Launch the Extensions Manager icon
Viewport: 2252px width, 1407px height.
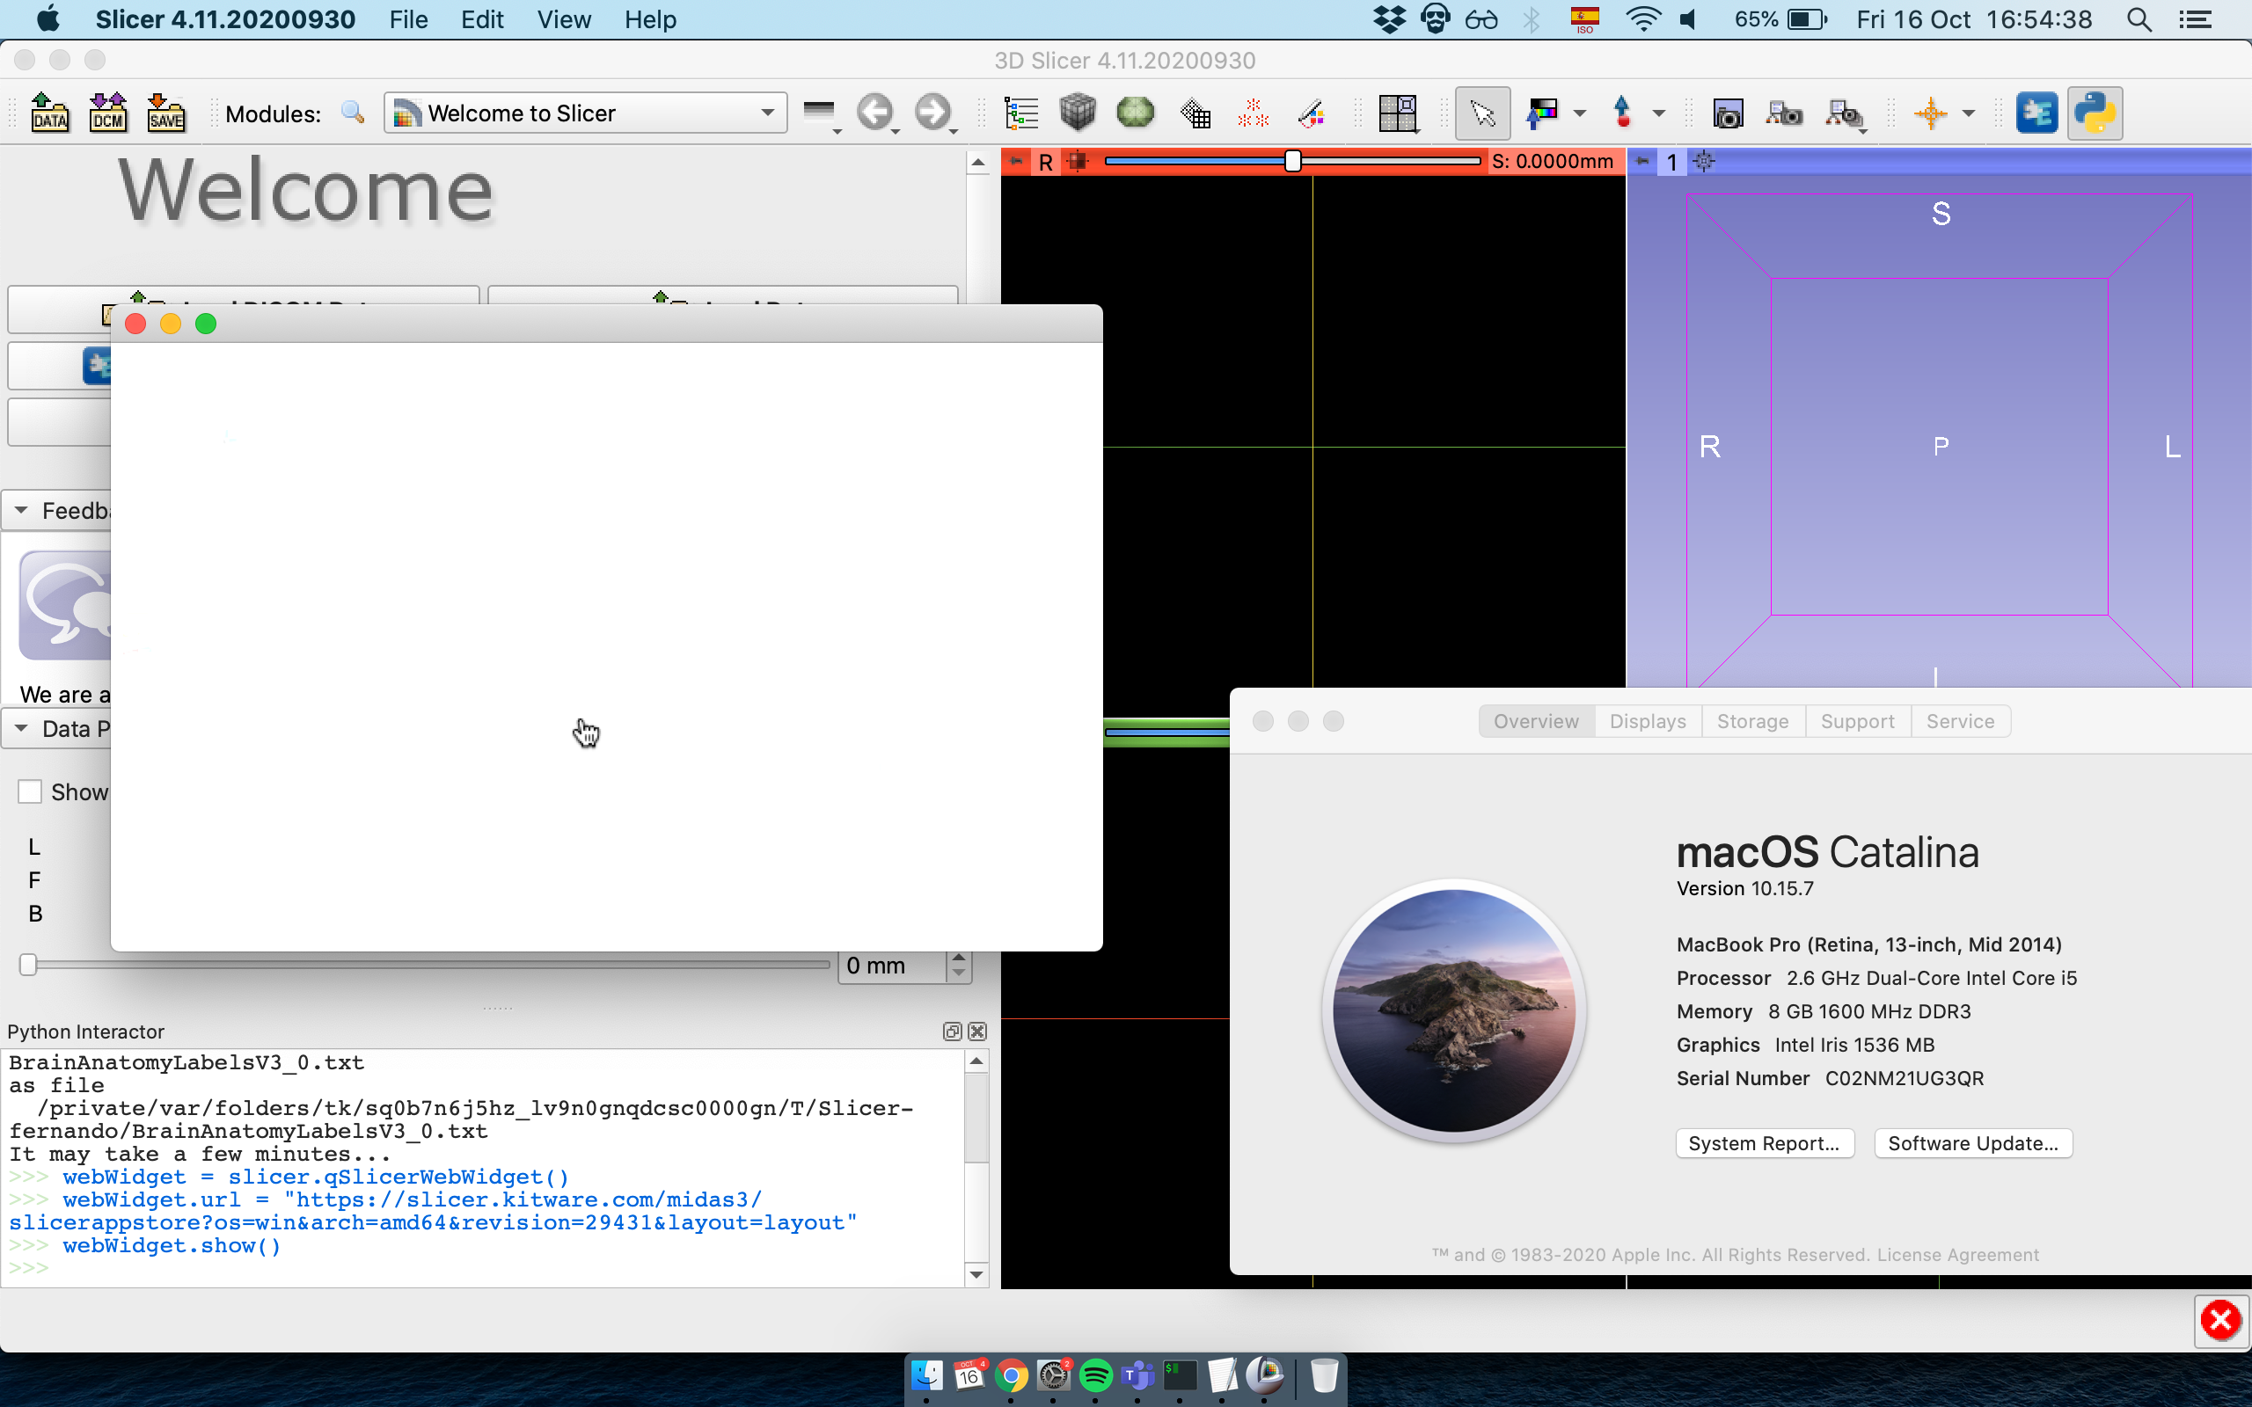coord(2037,113)
